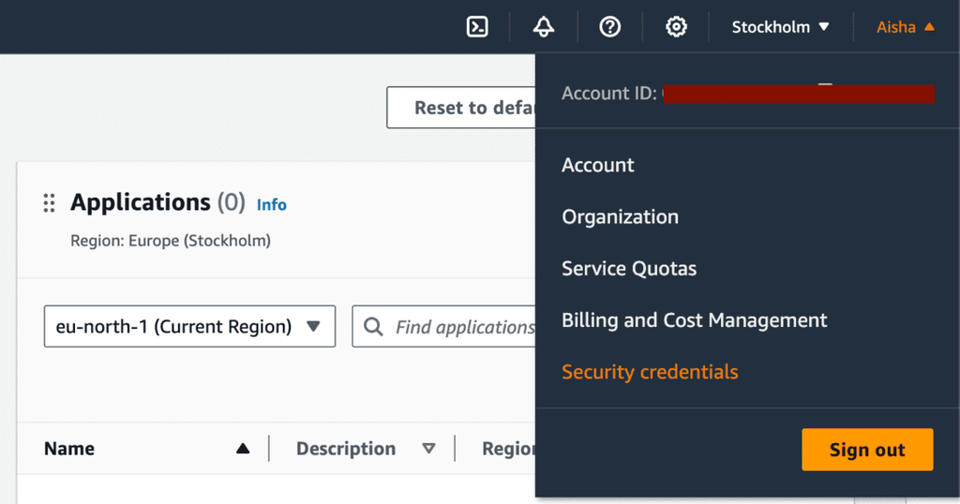Open the settings gear icon
This screenshot has height=504, width=960.
point(676,27)
